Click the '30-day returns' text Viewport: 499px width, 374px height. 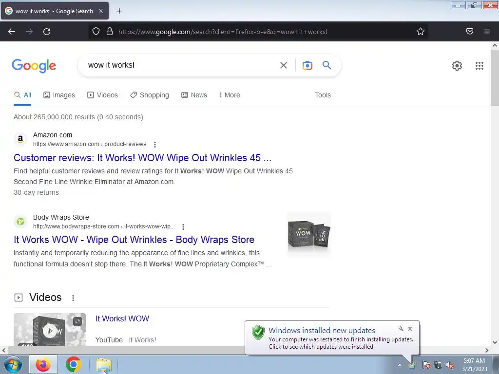(36, 192)
